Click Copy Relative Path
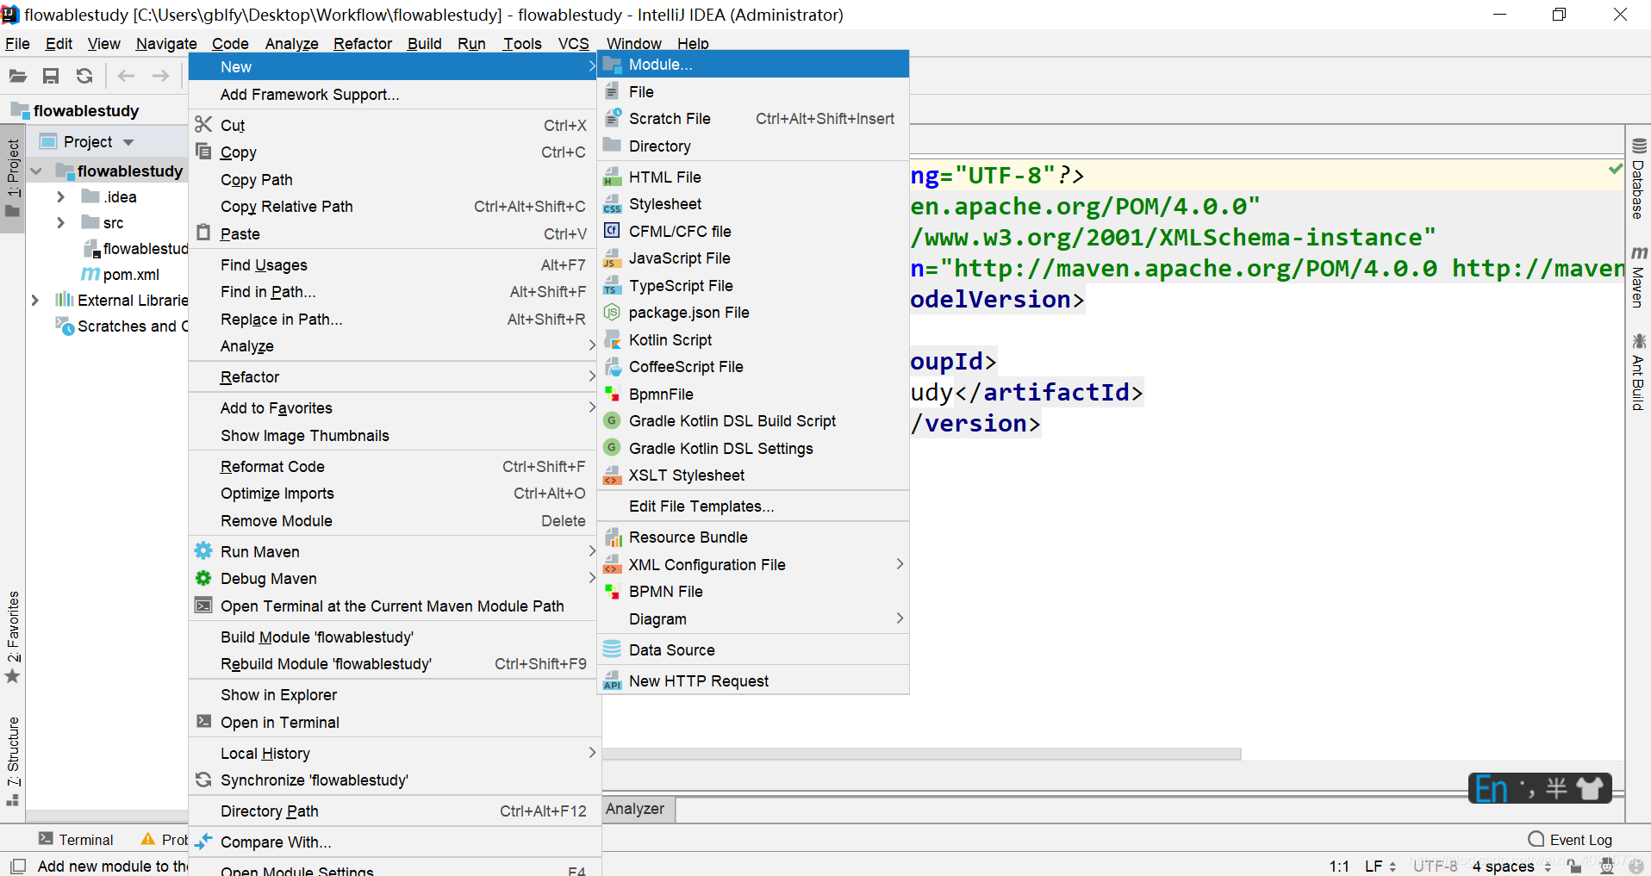Image resolution: width=1651 pixels, height=876 pixels. coord(395,207)
